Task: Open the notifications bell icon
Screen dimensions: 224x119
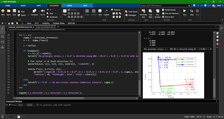Action: coord(213,6)
